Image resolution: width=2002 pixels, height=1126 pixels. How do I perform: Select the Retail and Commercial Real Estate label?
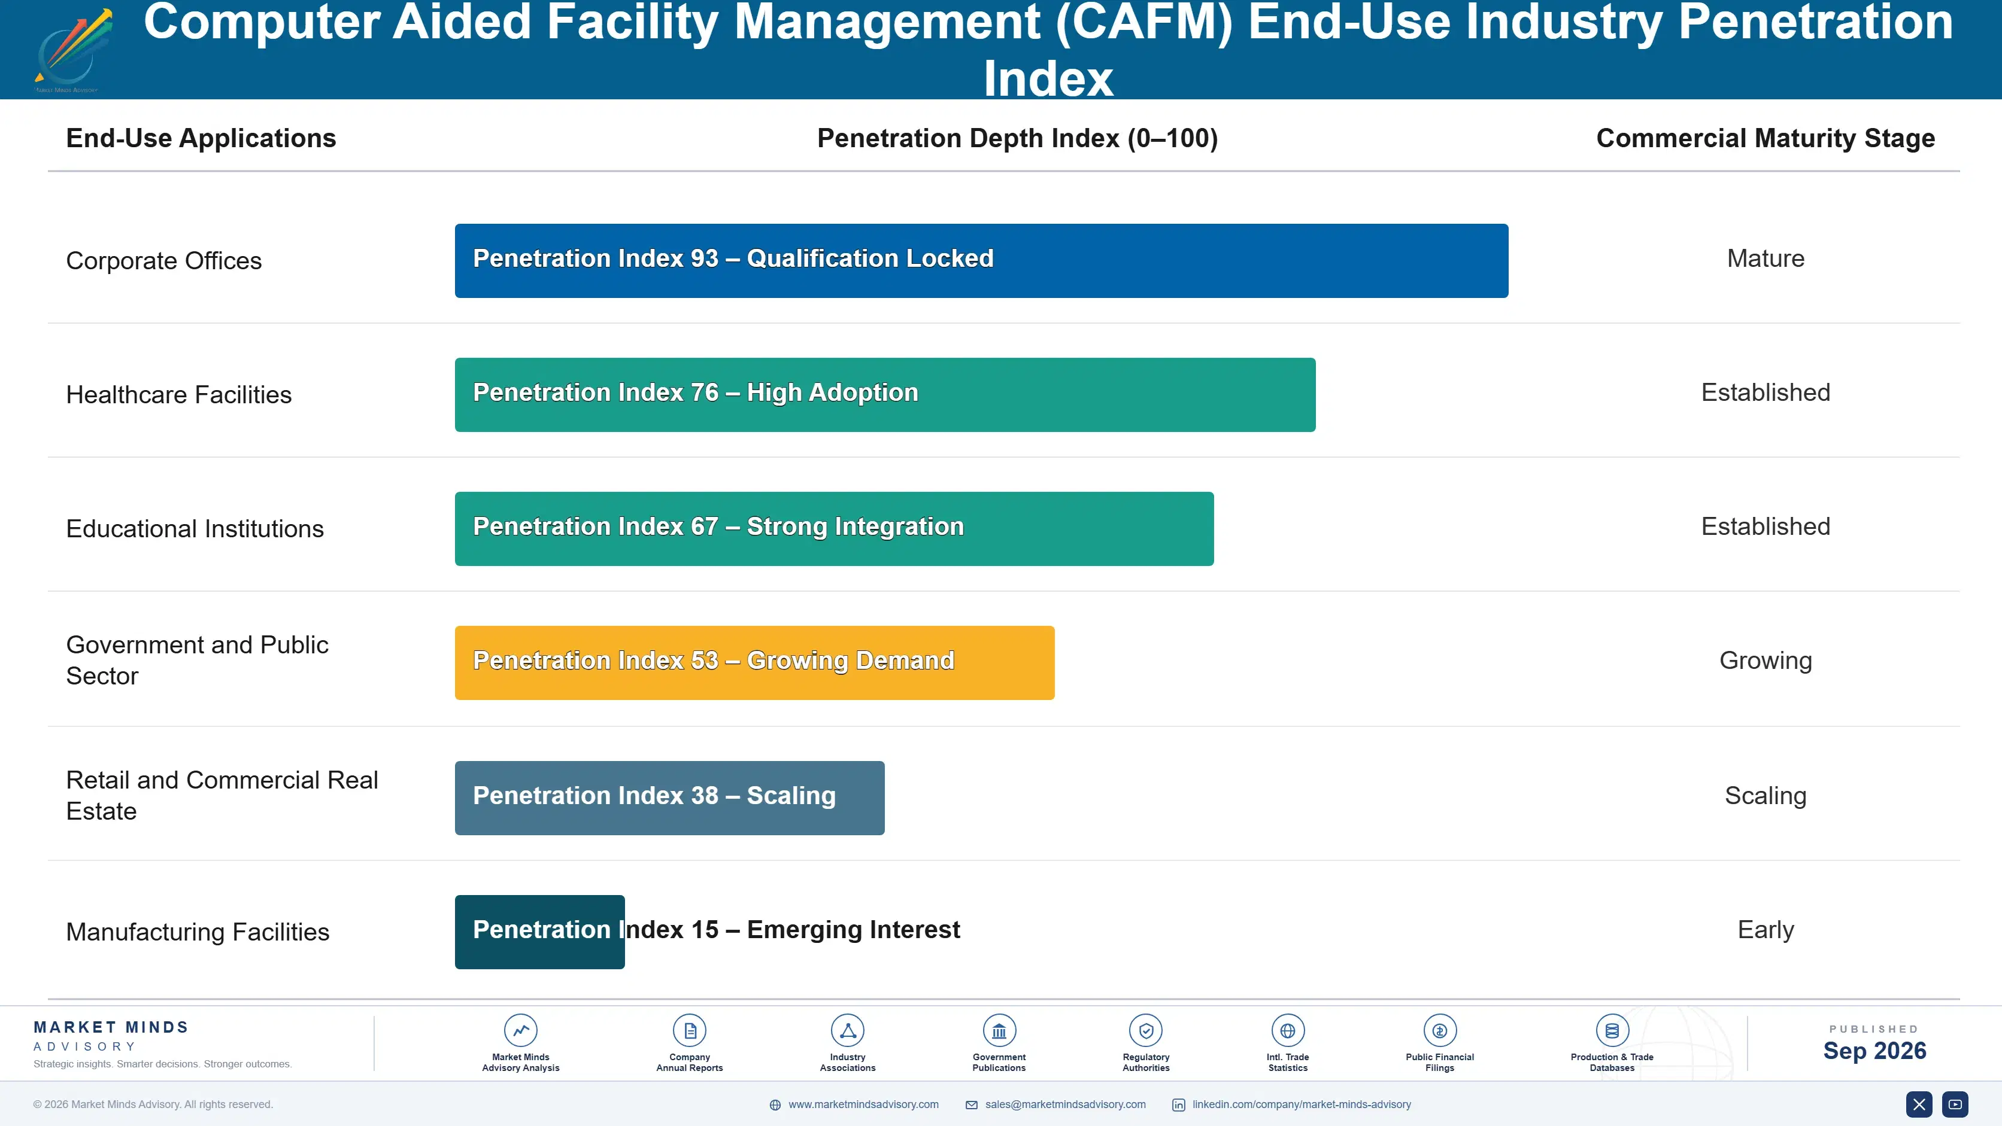[222, 795]
